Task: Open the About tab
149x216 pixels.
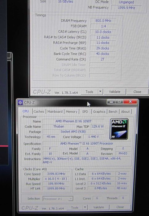Action: (x=125, y=112)
